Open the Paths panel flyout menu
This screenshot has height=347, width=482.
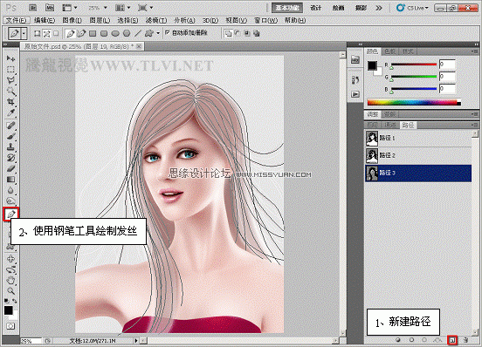475,125
